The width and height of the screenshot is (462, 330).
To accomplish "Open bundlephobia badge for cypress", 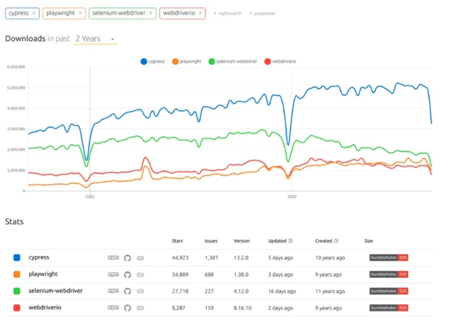I will [x=389, y=257].
